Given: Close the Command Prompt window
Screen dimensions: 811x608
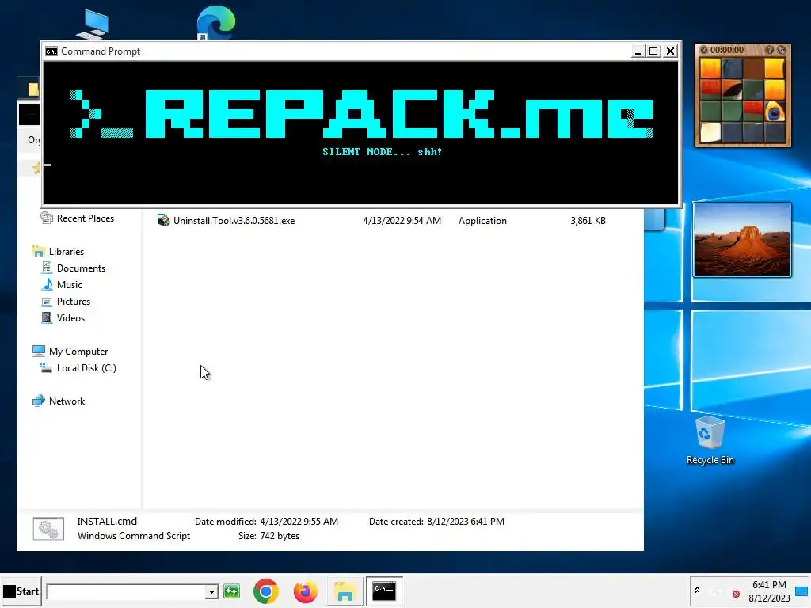Looking at the screenshot, I should click(670, 51).
